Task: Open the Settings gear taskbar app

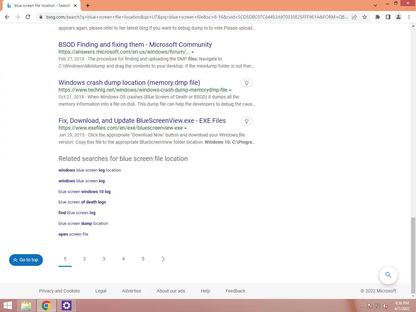Action: coord(66,305)
